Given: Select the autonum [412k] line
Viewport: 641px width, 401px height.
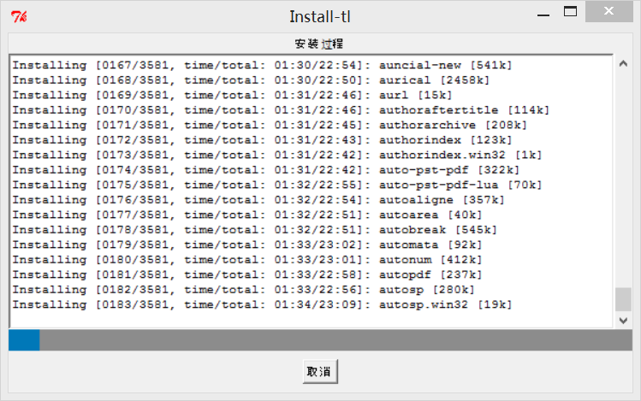Looking at the screenshot, I should [x=247, y=260].
